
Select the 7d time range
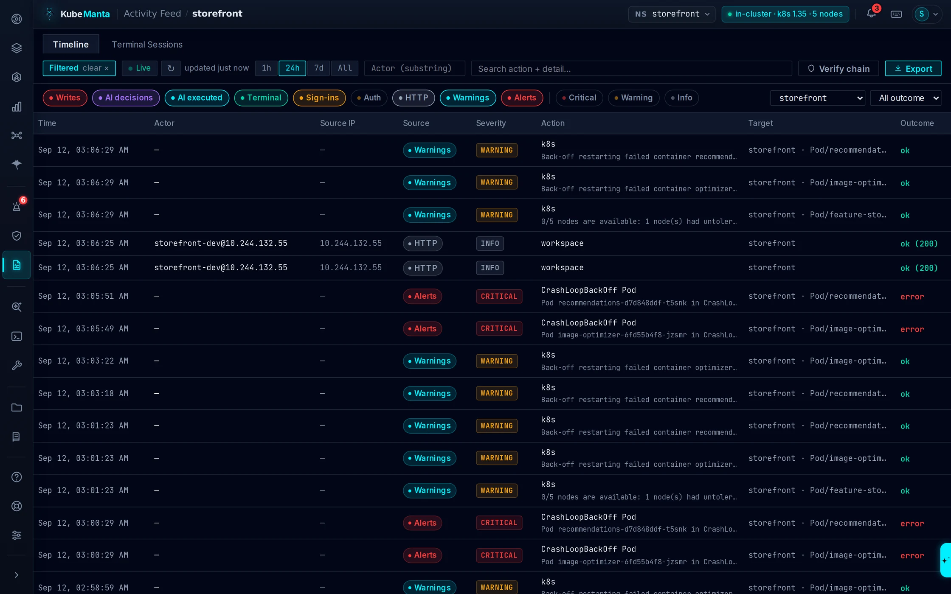point(318,68)
